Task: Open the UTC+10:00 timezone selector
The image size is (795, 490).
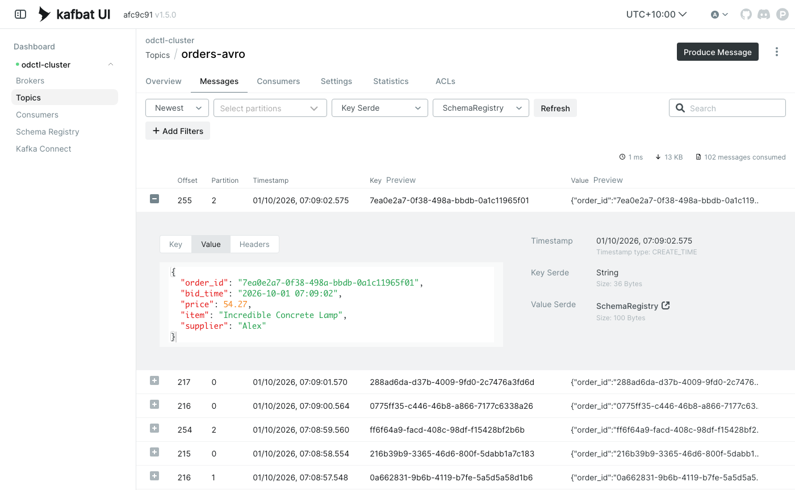Action: [656, 14]
